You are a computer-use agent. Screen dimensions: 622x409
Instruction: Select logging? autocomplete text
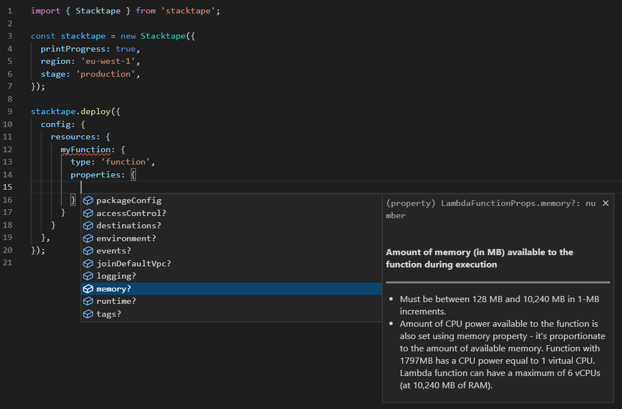[116, 276]
